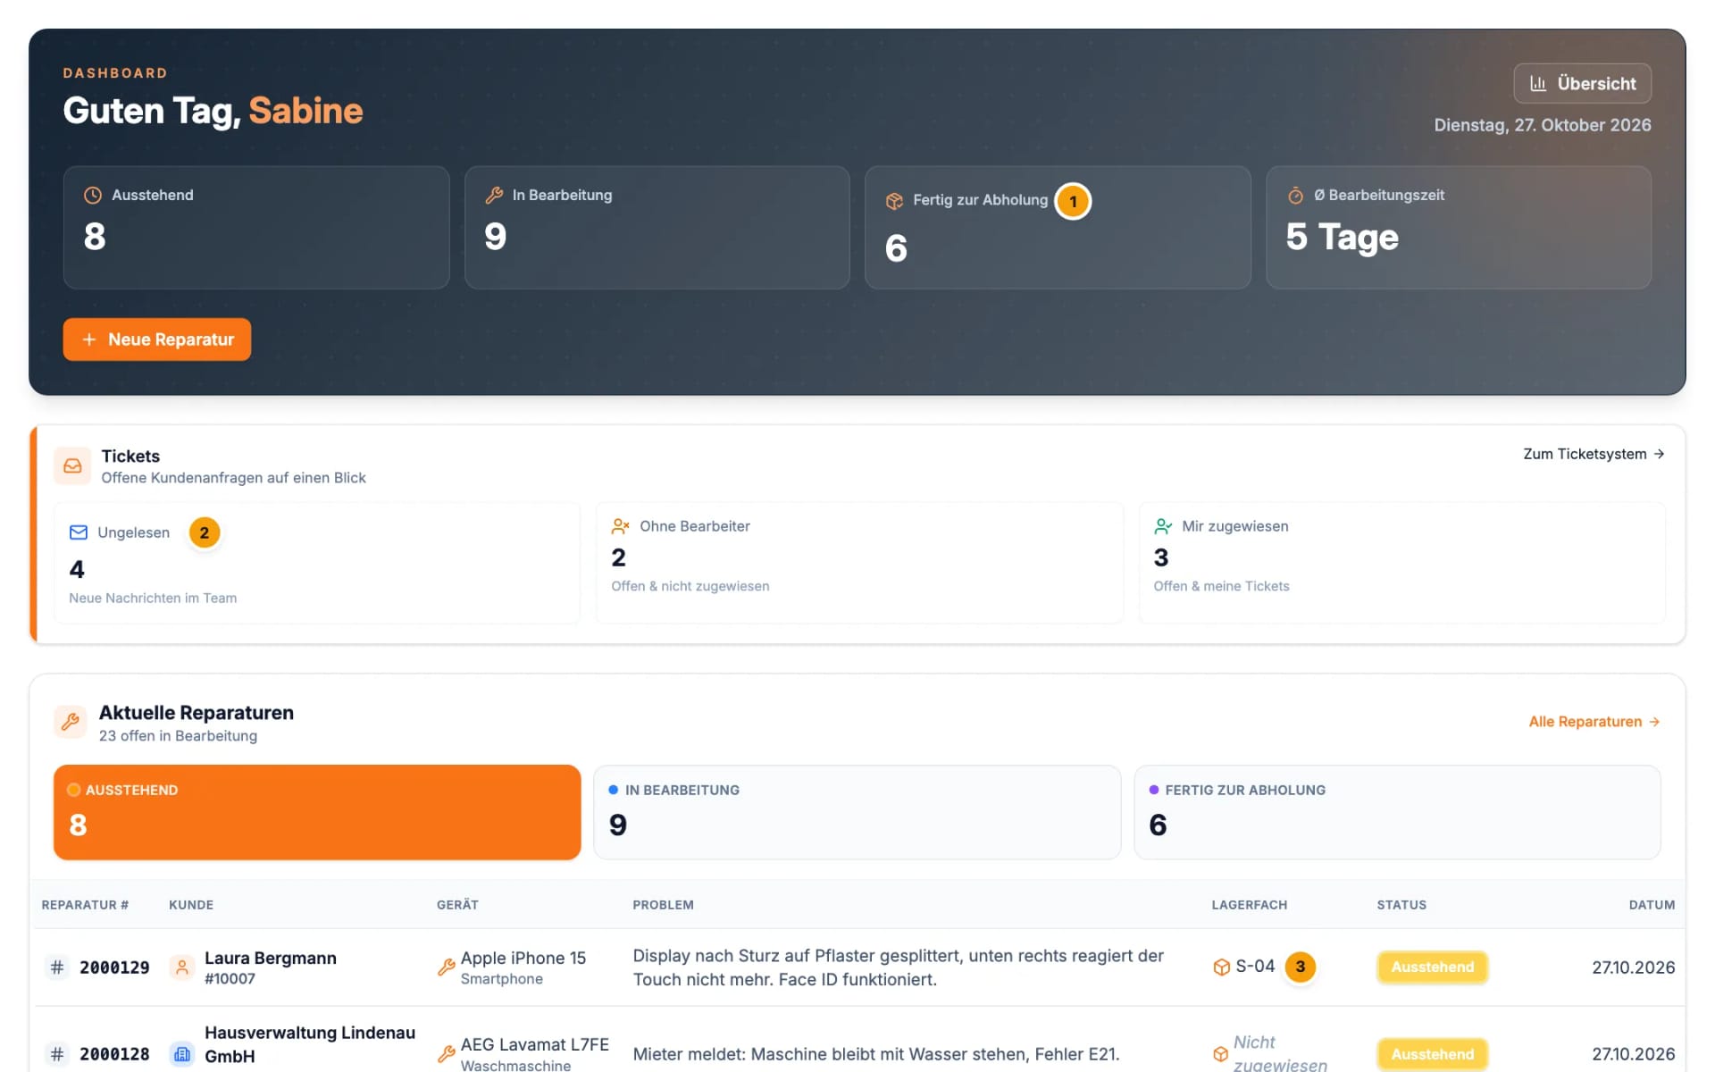The image size is (1715, 1072).
Task: Click the box icon beside S-04
Action: (x=1221, y=967)
